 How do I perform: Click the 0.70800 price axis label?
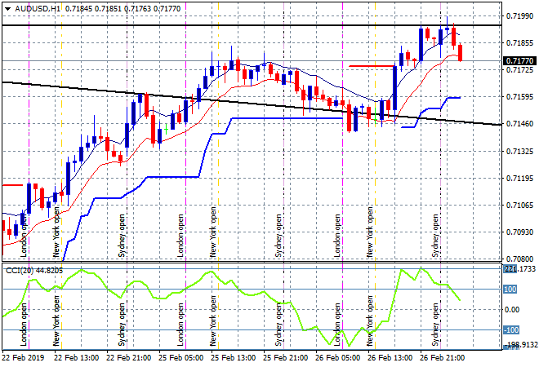[519, 259]
